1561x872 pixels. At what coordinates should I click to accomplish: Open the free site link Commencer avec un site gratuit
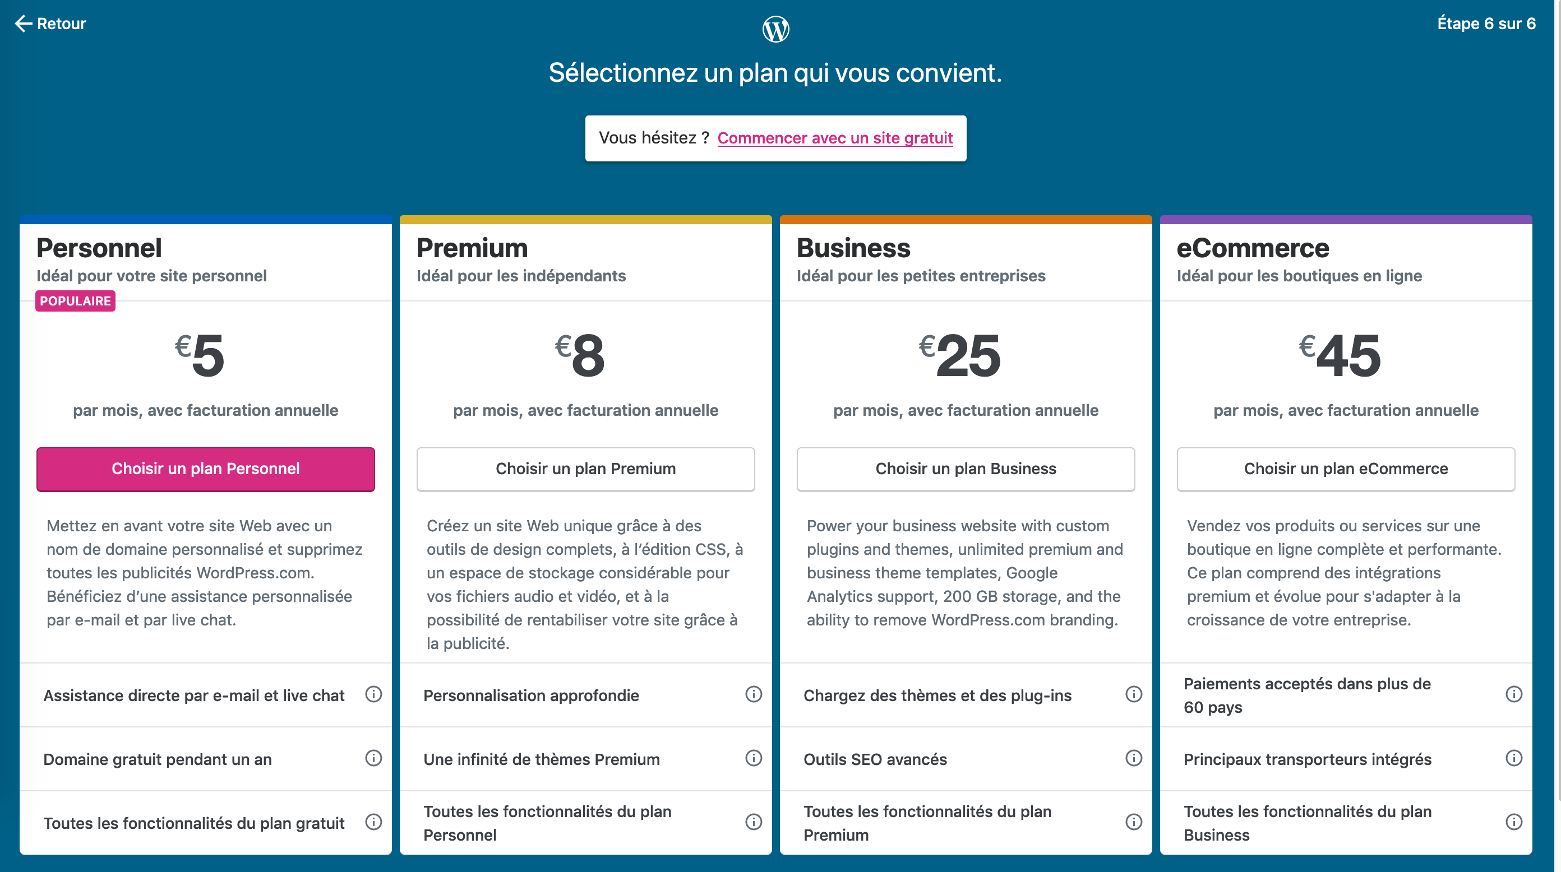[835, 138]
